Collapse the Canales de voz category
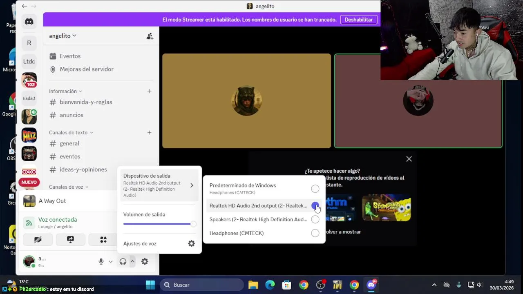Viewport: 523px width, 294px height. click(69, 187)
